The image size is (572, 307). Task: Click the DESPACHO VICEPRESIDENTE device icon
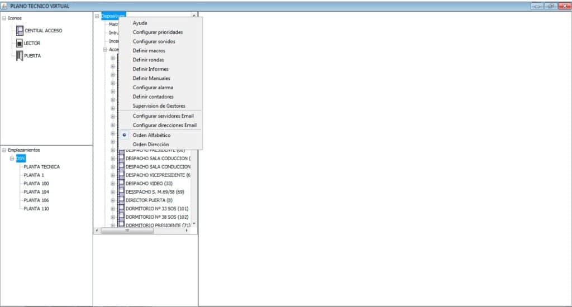click(x=121, y=175)
